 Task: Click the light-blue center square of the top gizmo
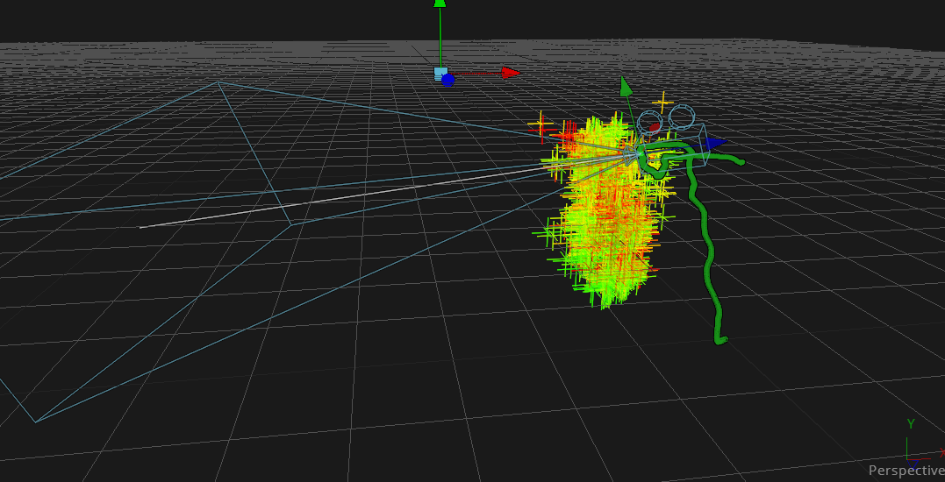(x=440, y=74)
